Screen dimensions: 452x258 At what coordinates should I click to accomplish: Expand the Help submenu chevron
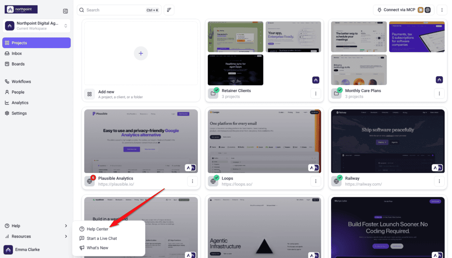pos(66,226)
